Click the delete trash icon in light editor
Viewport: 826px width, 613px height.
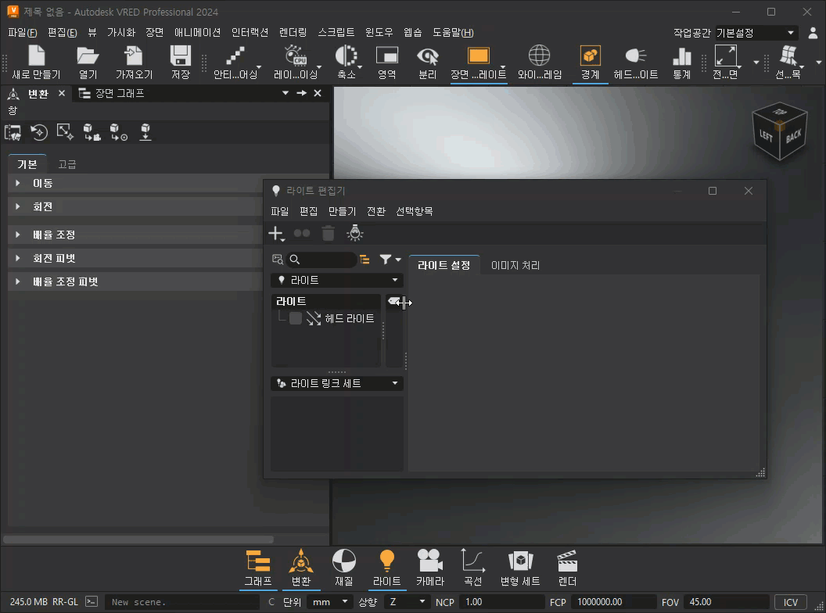328,233
